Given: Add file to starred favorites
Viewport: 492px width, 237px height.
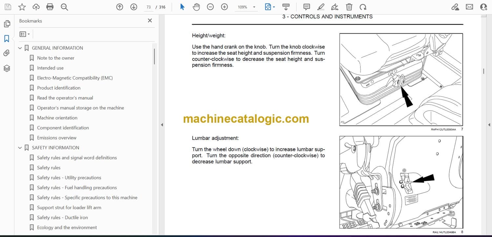Looking at the screenshot, I should coord(22,7).
